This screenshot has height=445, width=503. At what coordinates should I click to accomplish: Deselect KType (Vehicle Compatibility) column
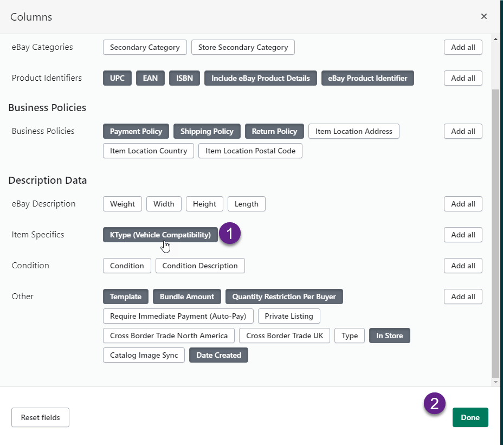click(x=160, y=235)
